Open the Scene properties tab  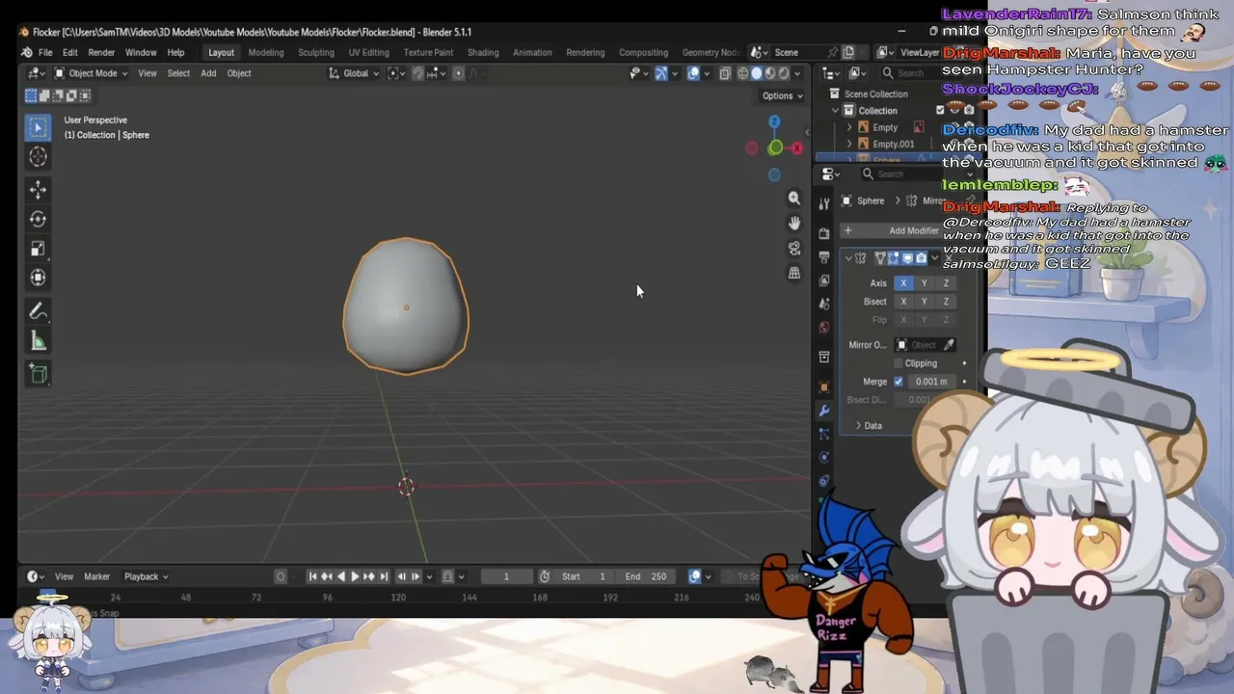[824, 304]
